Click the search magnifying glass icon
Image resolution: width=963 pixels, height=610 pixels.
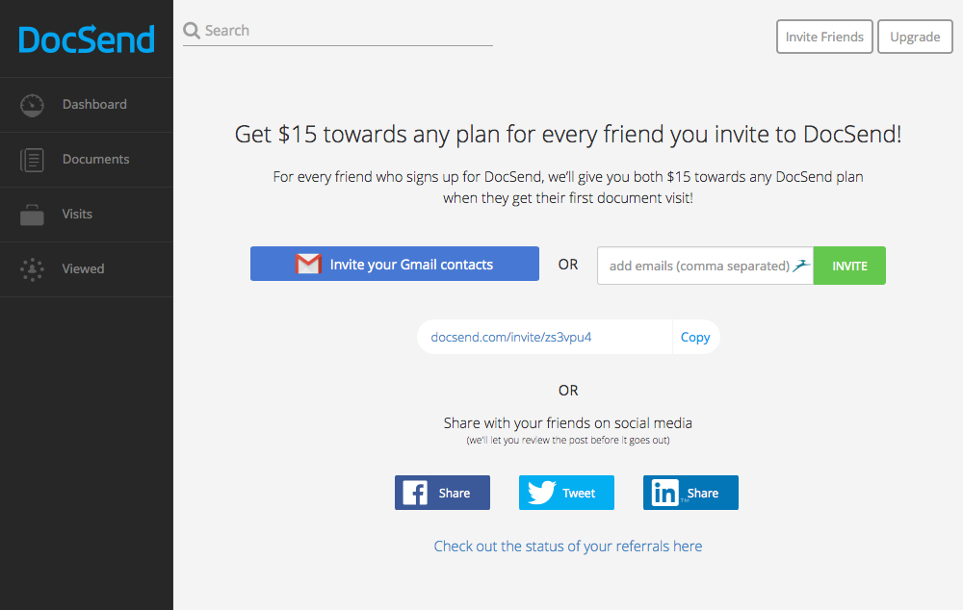point(192,31)
